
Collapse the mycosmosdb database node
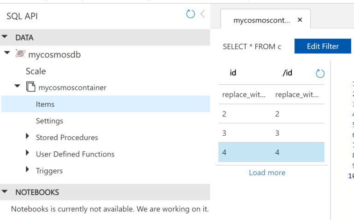coord(7,53)
